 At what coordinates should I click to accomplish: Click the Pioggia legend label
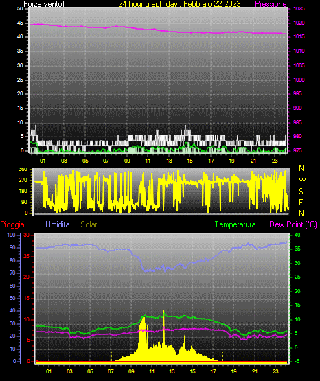click(12, 224)
